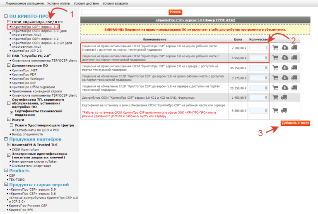Click the cloud download icon in the 4 950,00 row

285,58
